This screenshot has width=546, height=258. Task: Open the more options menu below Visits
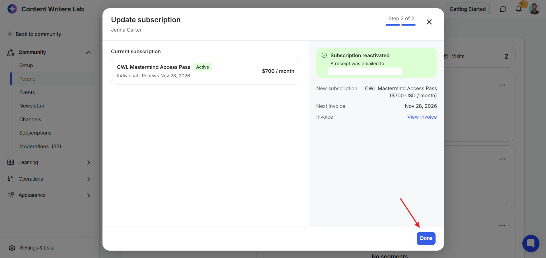tap(502, 85)
